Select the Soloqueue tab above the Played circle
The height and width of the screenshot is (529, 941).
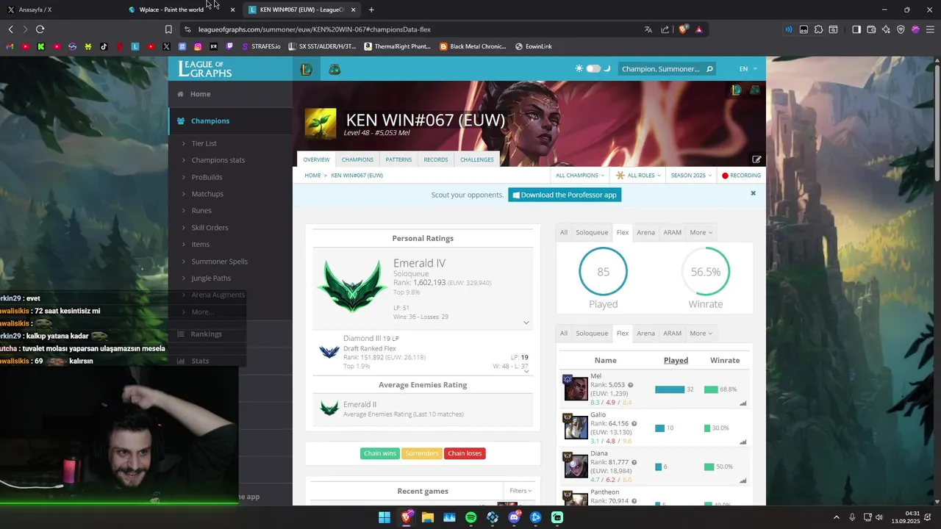pos(592,232)
